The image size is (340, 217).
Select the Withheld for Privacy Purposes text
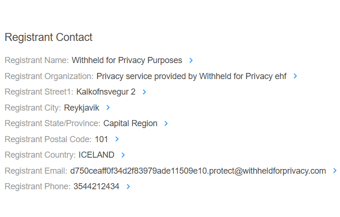point(127,60)
